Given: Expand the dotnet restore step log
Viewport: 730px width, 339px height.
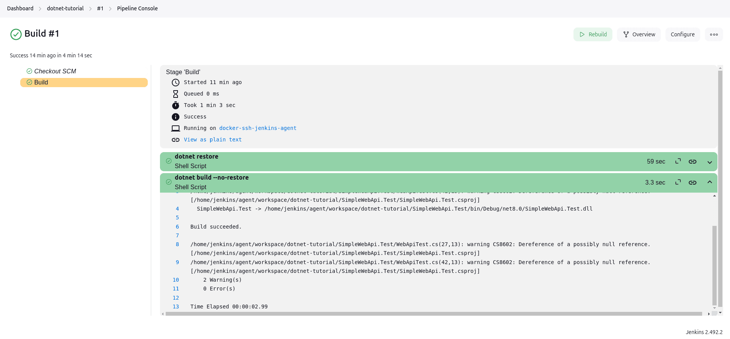Looking at the screenshot, I should 709,162.
